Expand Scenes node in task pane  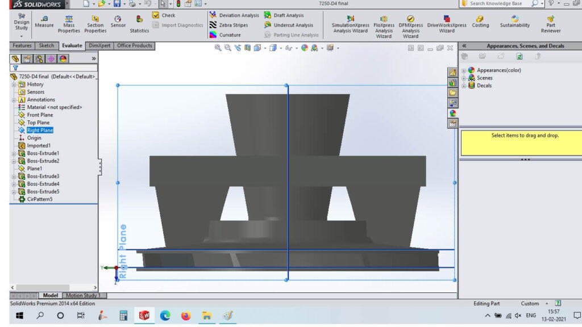pyautogui.click(x=464, y=78)
